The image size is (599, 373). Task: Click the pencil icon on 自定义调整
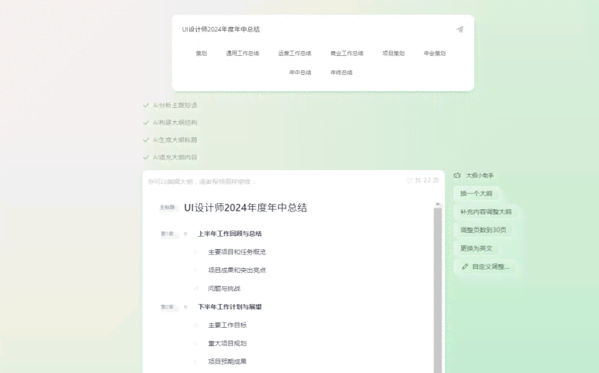point(464,267)
